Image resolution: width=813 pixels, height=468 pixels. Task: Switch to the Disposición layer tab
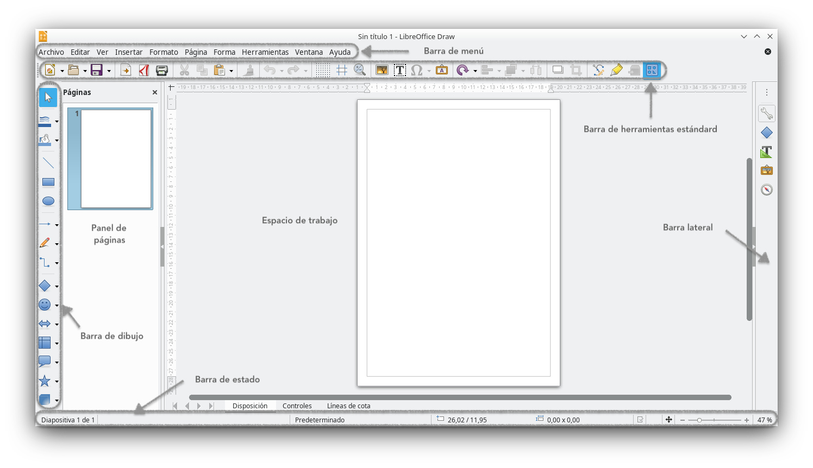click(250, 406)
